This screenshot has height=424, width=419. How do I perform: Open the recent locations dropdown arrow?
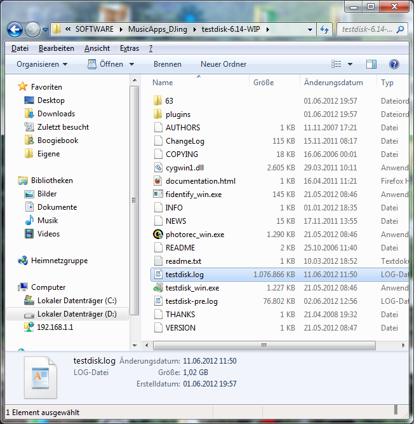click(x=45, y=29)
